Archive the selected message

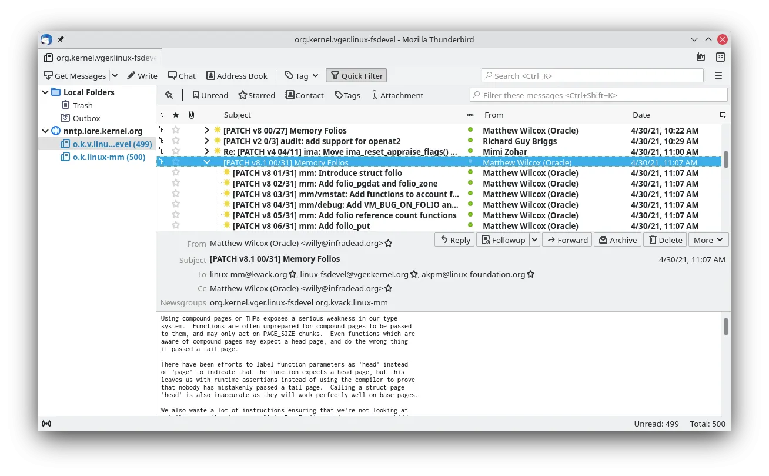pyautogui.click(x=617, y=239)
